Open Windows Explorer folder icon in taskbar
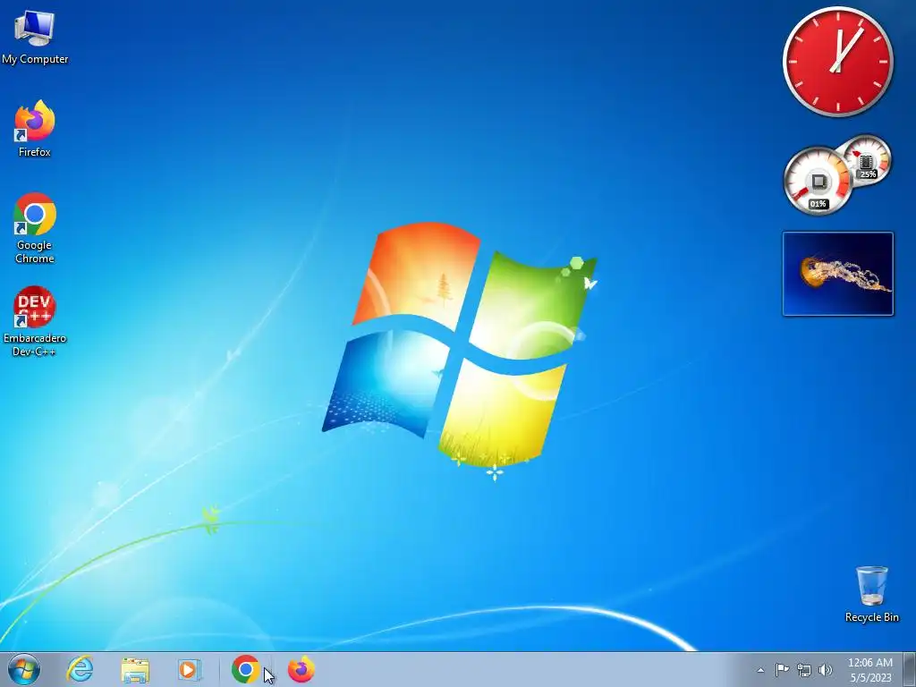Image resolution: width=916 pixels, height=687 pixels. (x=135, y=669)
